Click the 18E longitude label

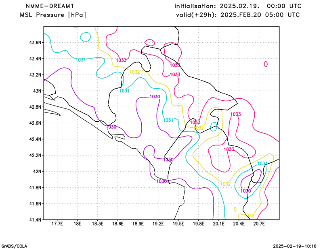click(x=77, y=224)
